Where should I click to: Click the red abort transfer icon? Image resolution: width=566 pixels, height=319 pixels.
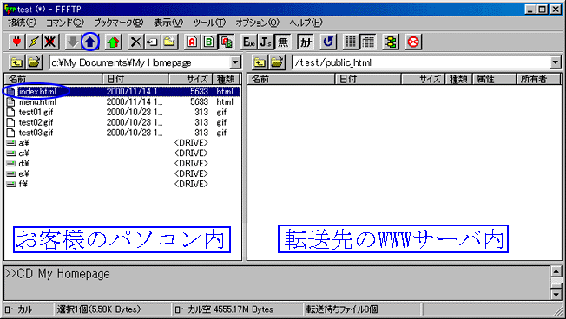413,42
